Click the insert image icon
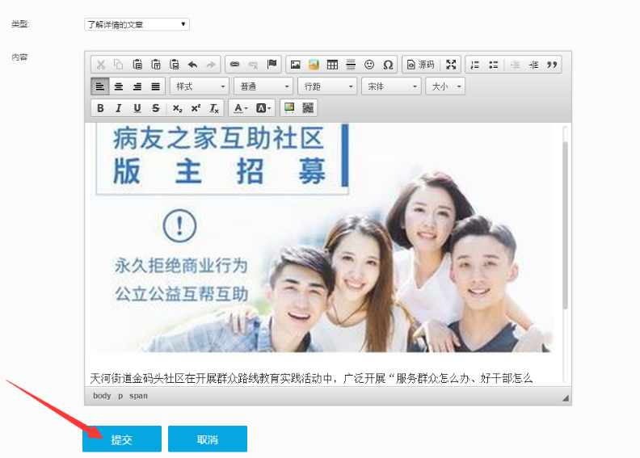640x458 pixels. point(295,65)
